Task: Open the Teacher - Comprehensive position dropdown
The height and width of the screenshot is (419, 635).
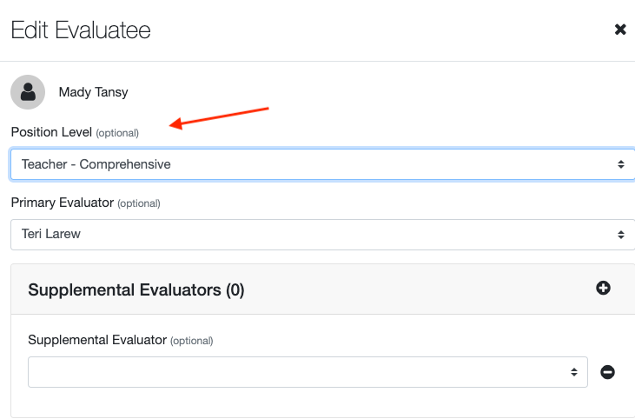Action: 313,163
